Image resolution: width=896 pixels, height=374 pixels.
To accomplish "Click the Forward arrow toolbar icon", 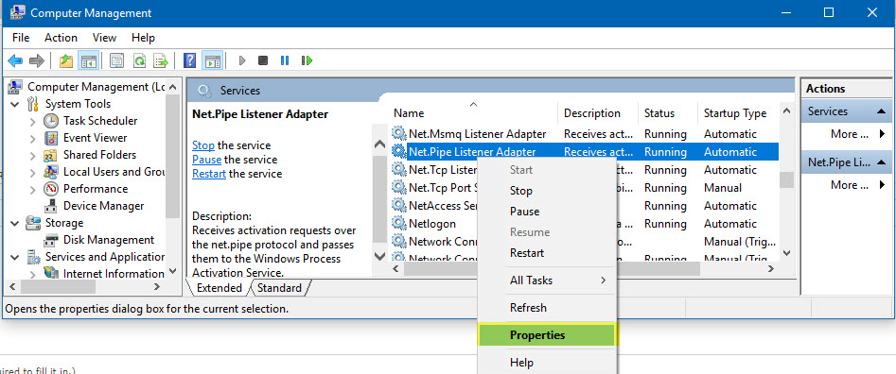I will tap(37, 60).
